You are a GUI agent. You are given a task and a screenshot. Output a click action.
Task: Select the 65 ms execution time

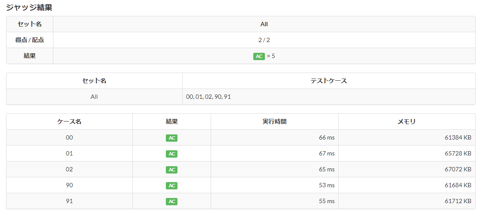327,170
